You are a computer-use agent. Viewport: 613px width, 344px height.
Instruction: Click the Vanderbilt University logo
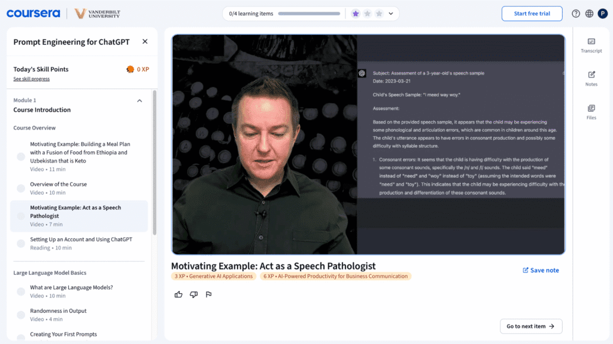tap(98, 14)
